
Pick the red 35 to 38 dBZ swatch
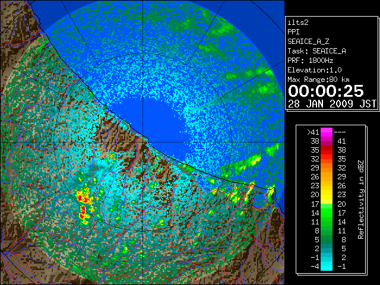(x=327, y=150)
